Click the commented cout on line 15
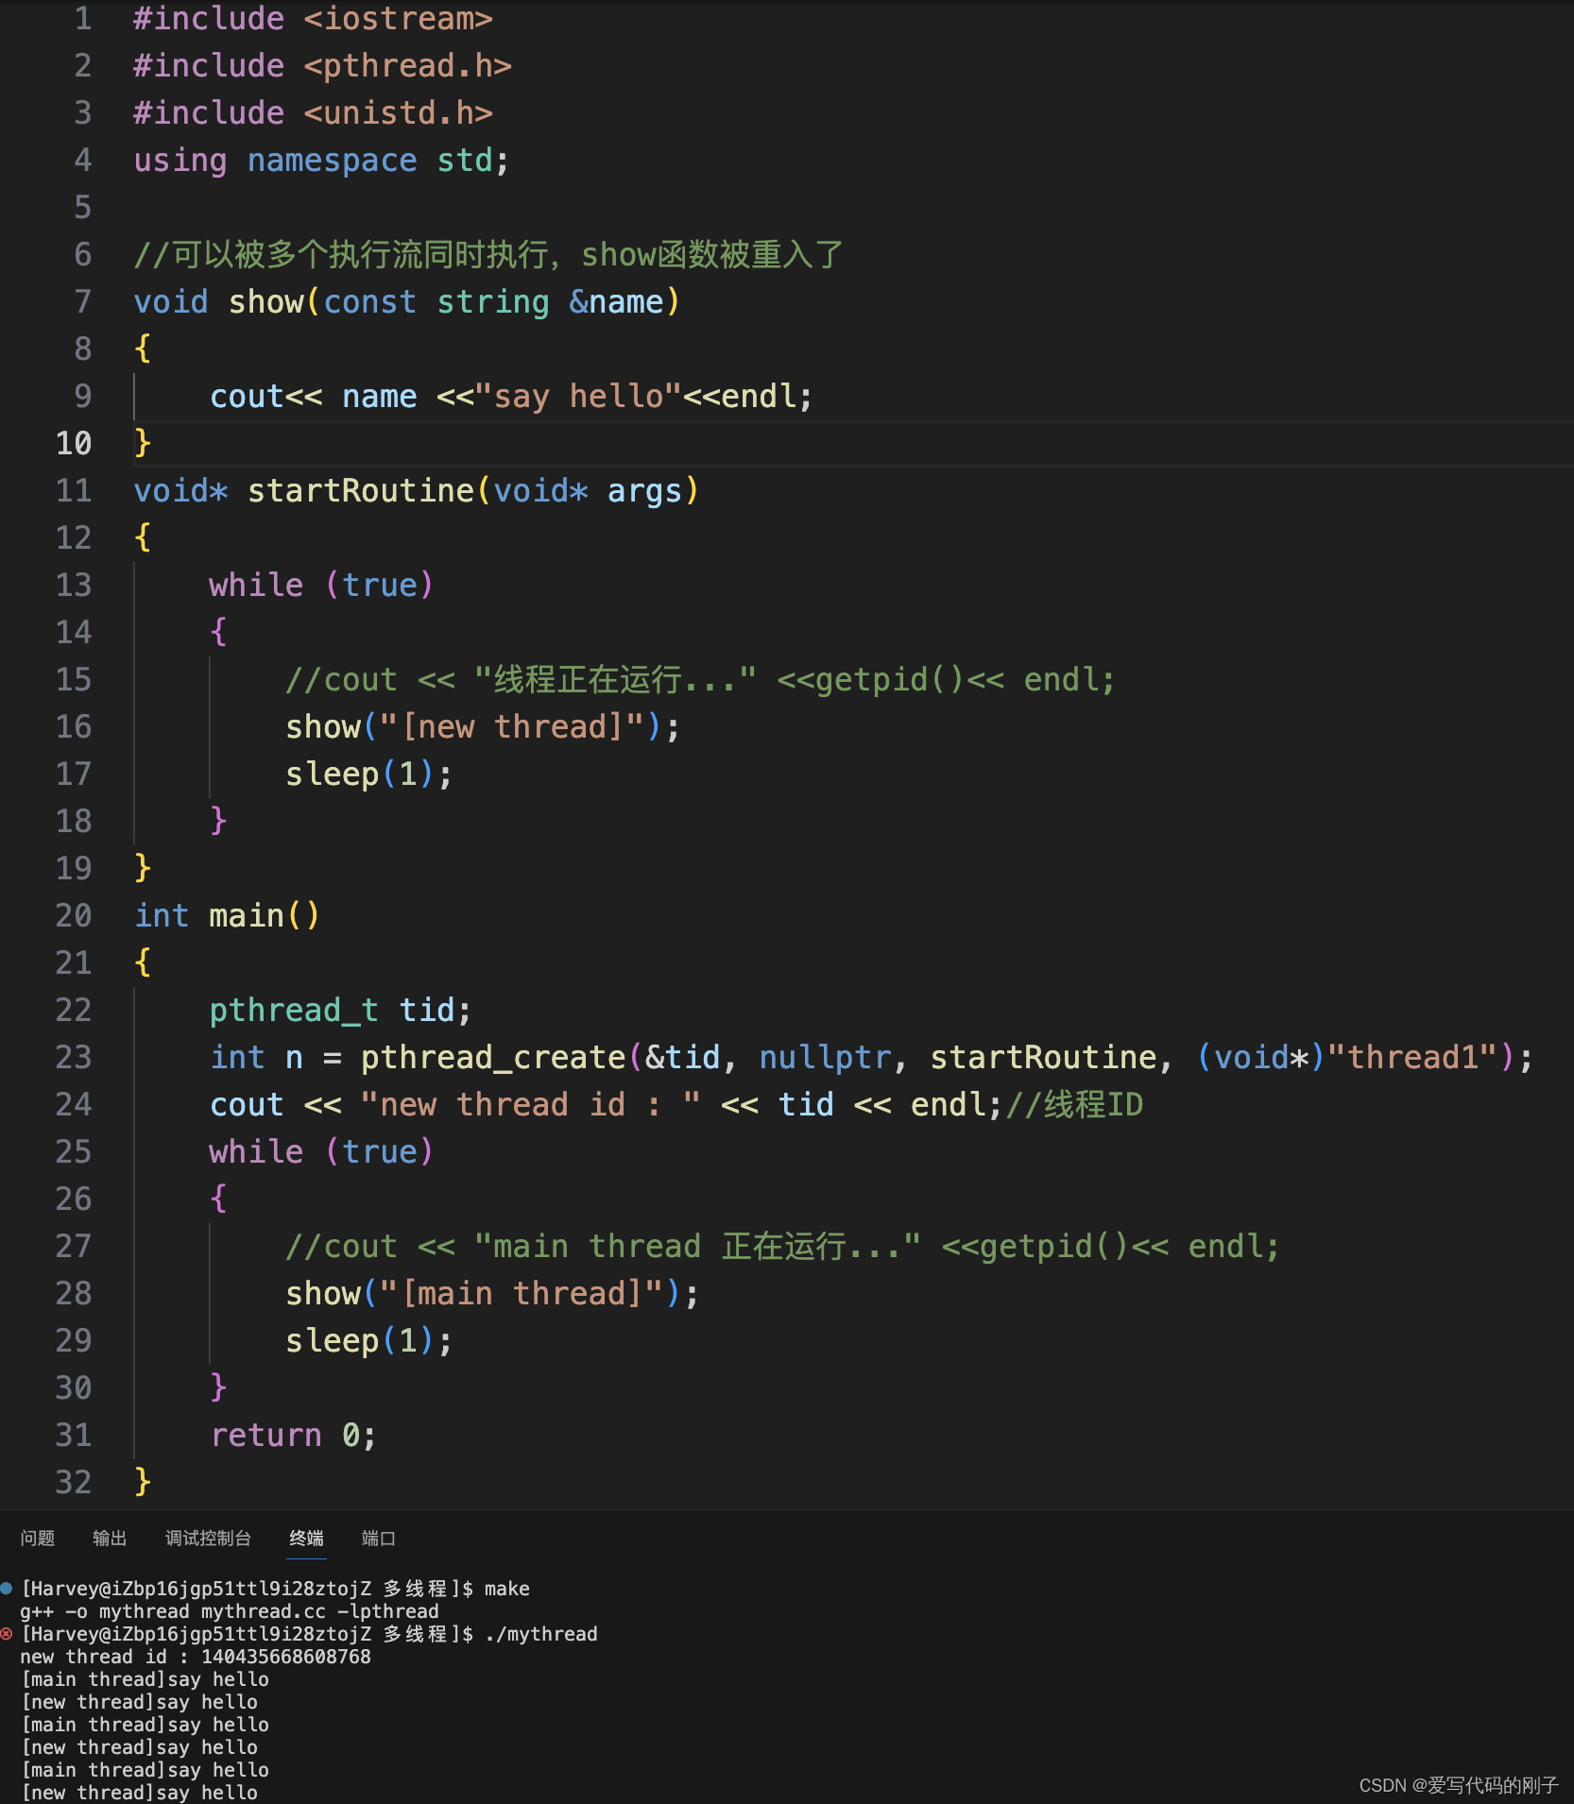Screen dimensions: 1574x1804 click(700, 679)
